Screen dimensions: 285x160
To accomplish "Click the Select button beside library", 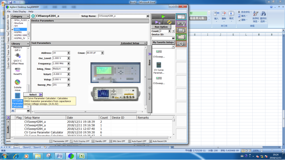I will pos(33,95).
